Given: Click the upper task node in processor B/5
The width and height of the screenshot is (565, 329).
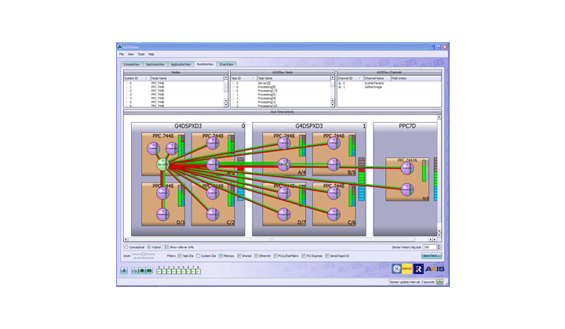Looking at the screenshot, I should click(x=334, y=143).
